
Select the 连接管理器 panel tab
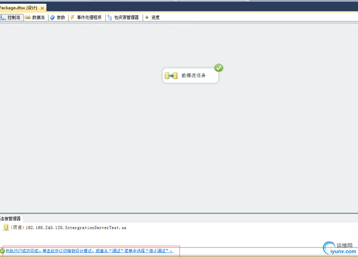(11, 219)
